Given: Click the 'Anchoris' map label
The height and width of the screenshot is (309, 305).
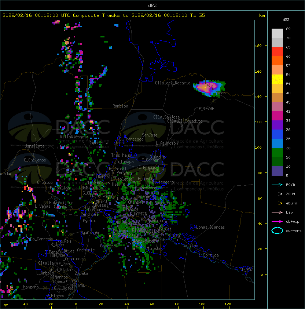Looking at the screenshot, I should pyautogui.click(x=86, y=250).
